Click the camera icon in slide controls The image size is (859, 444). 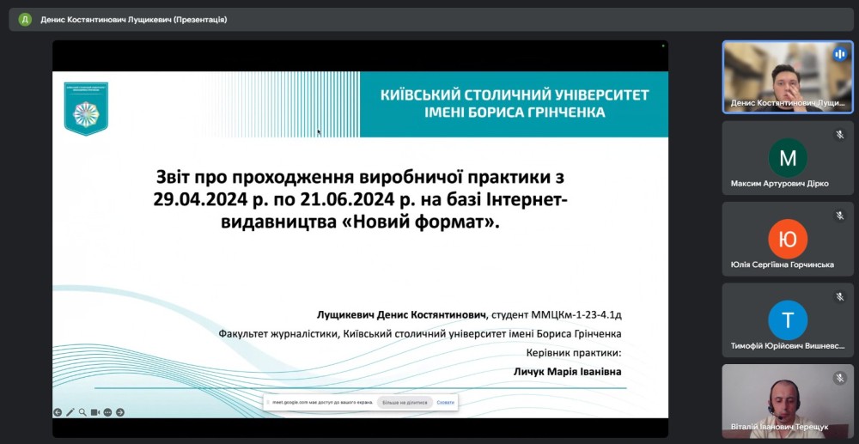pyautogui.click(x=95, y=412)
